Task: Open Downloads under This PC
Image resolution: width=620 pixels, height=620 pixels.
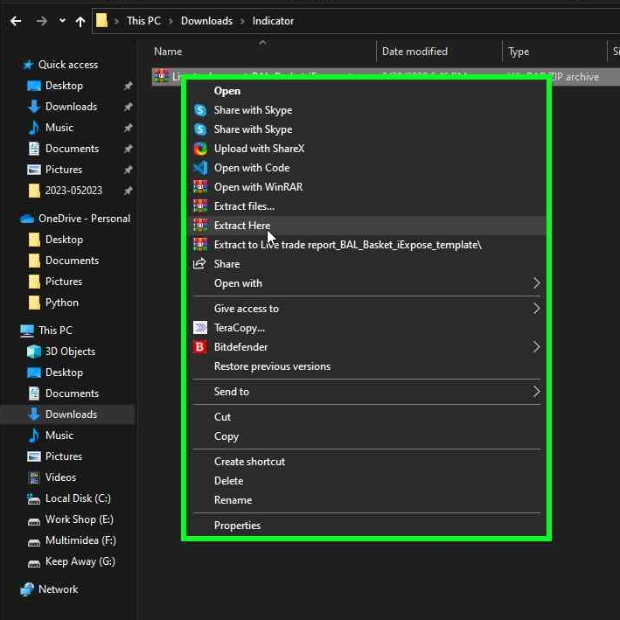Action: coord(71,414)
